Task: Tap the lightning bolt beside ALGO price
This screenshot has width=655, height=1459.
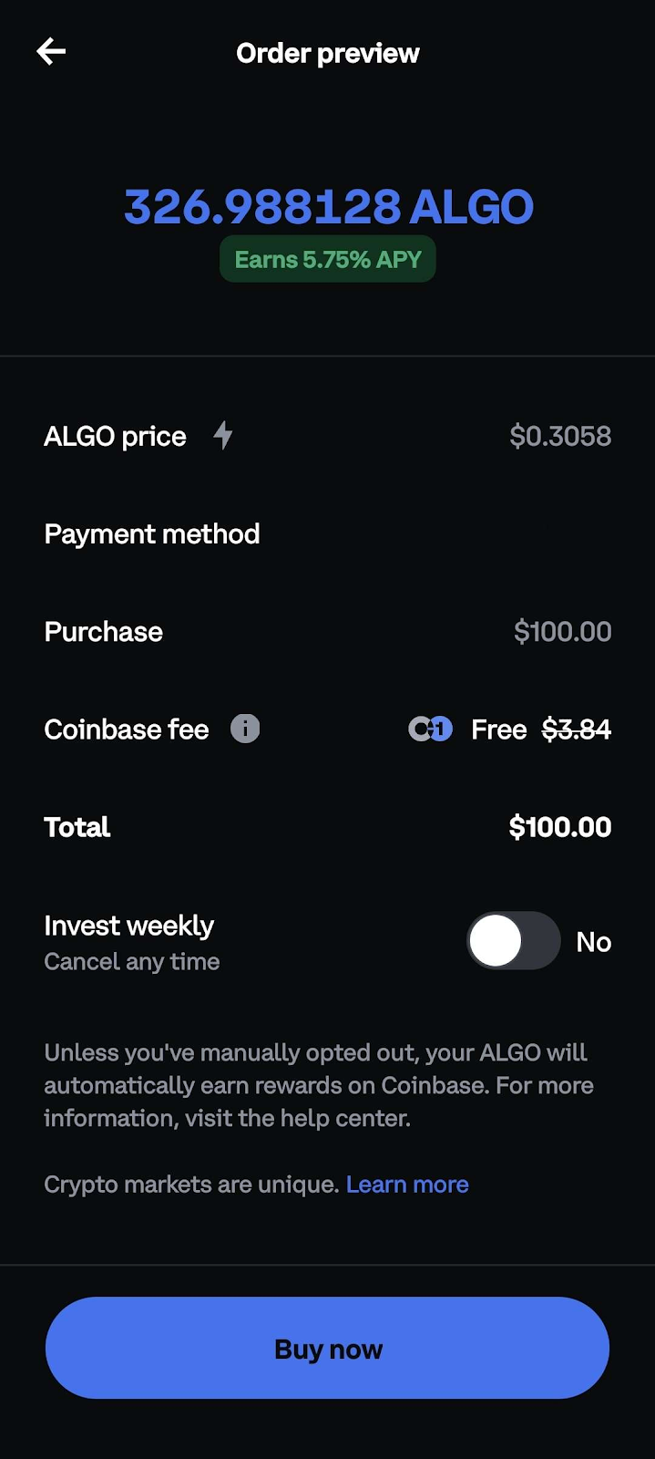Action: click(223, 435)
